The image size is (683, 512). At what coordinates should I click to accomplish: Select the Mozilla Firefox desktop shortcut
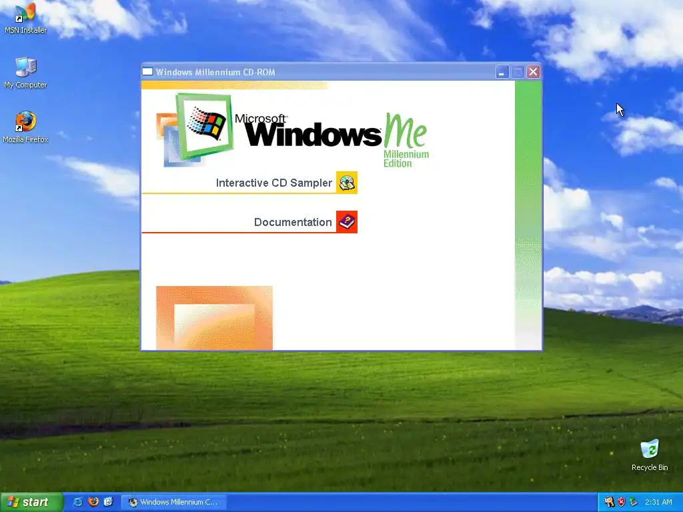[x=25, y=127]
